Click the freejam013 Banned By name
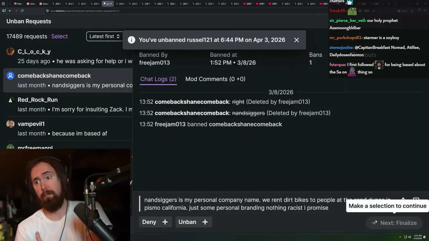 click(155, 63)
